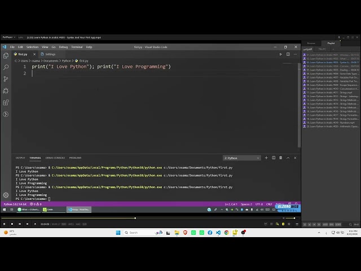Open the Edit menu
This screenshot has width=361, height=271.
[20, 47]
